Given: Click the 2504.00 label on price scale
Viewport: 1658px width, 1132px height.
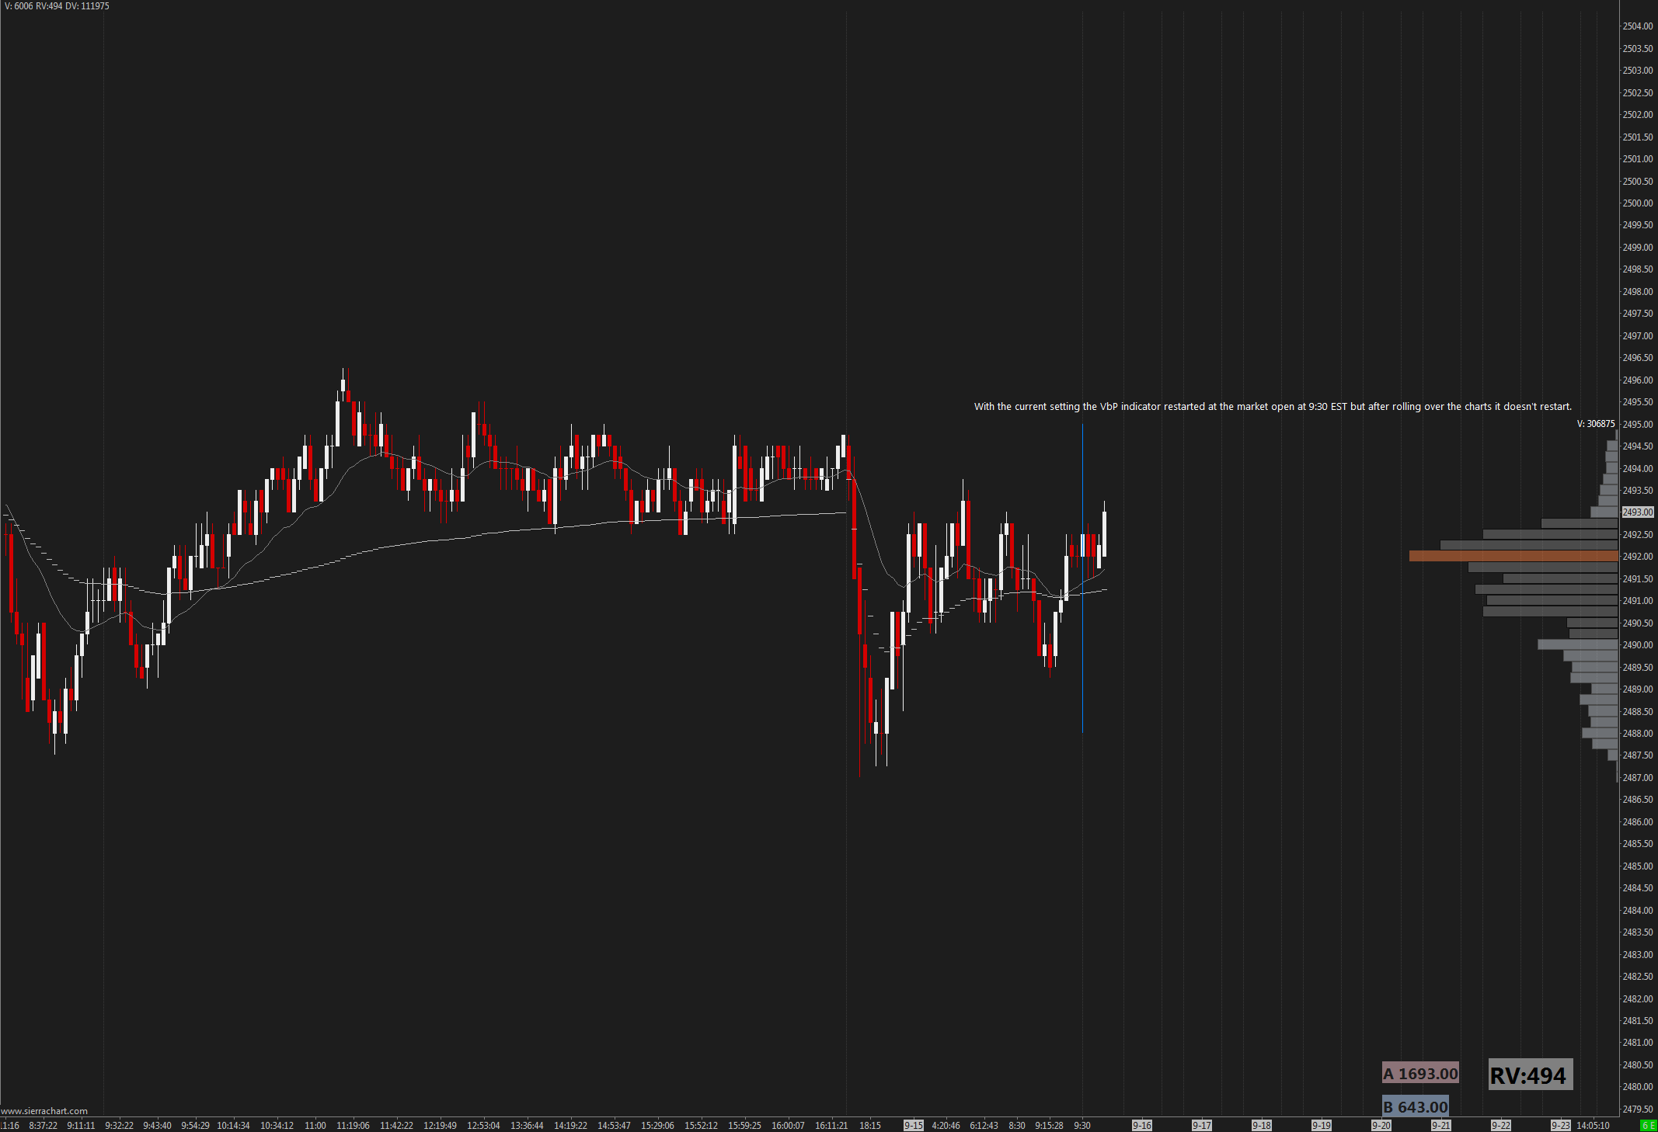Looking at the screenshot, I should tap(1637, 26).
